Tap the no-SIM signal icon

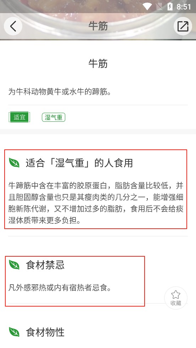159,7
